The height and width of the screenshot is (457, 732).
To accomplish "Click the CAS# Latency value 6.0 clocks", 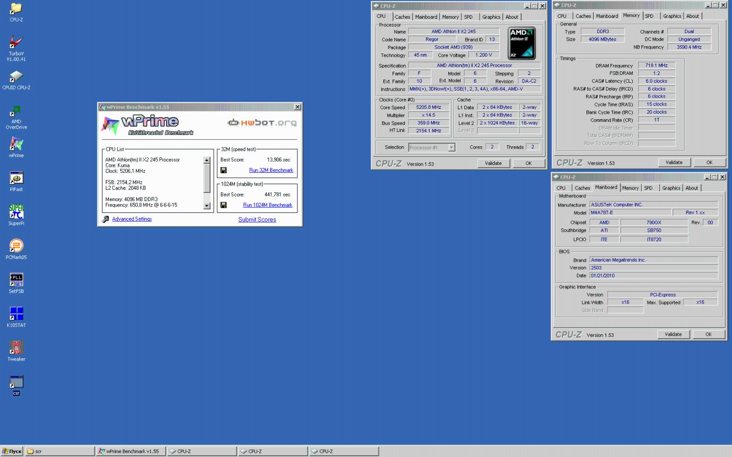I will [x=657, y=81].
